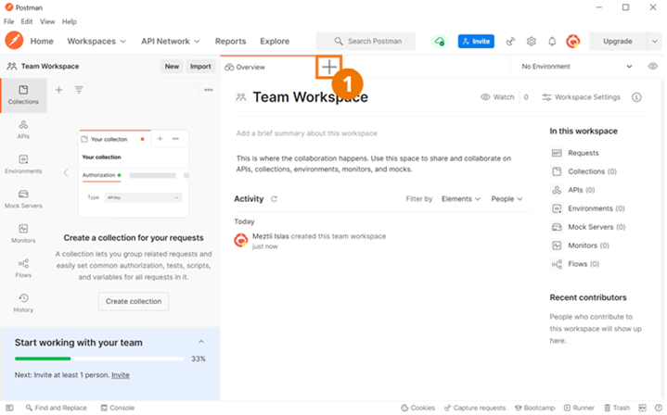Open Cookies from the status bar
The height and width of the screenshot is (415, 667).
point(417,408)
